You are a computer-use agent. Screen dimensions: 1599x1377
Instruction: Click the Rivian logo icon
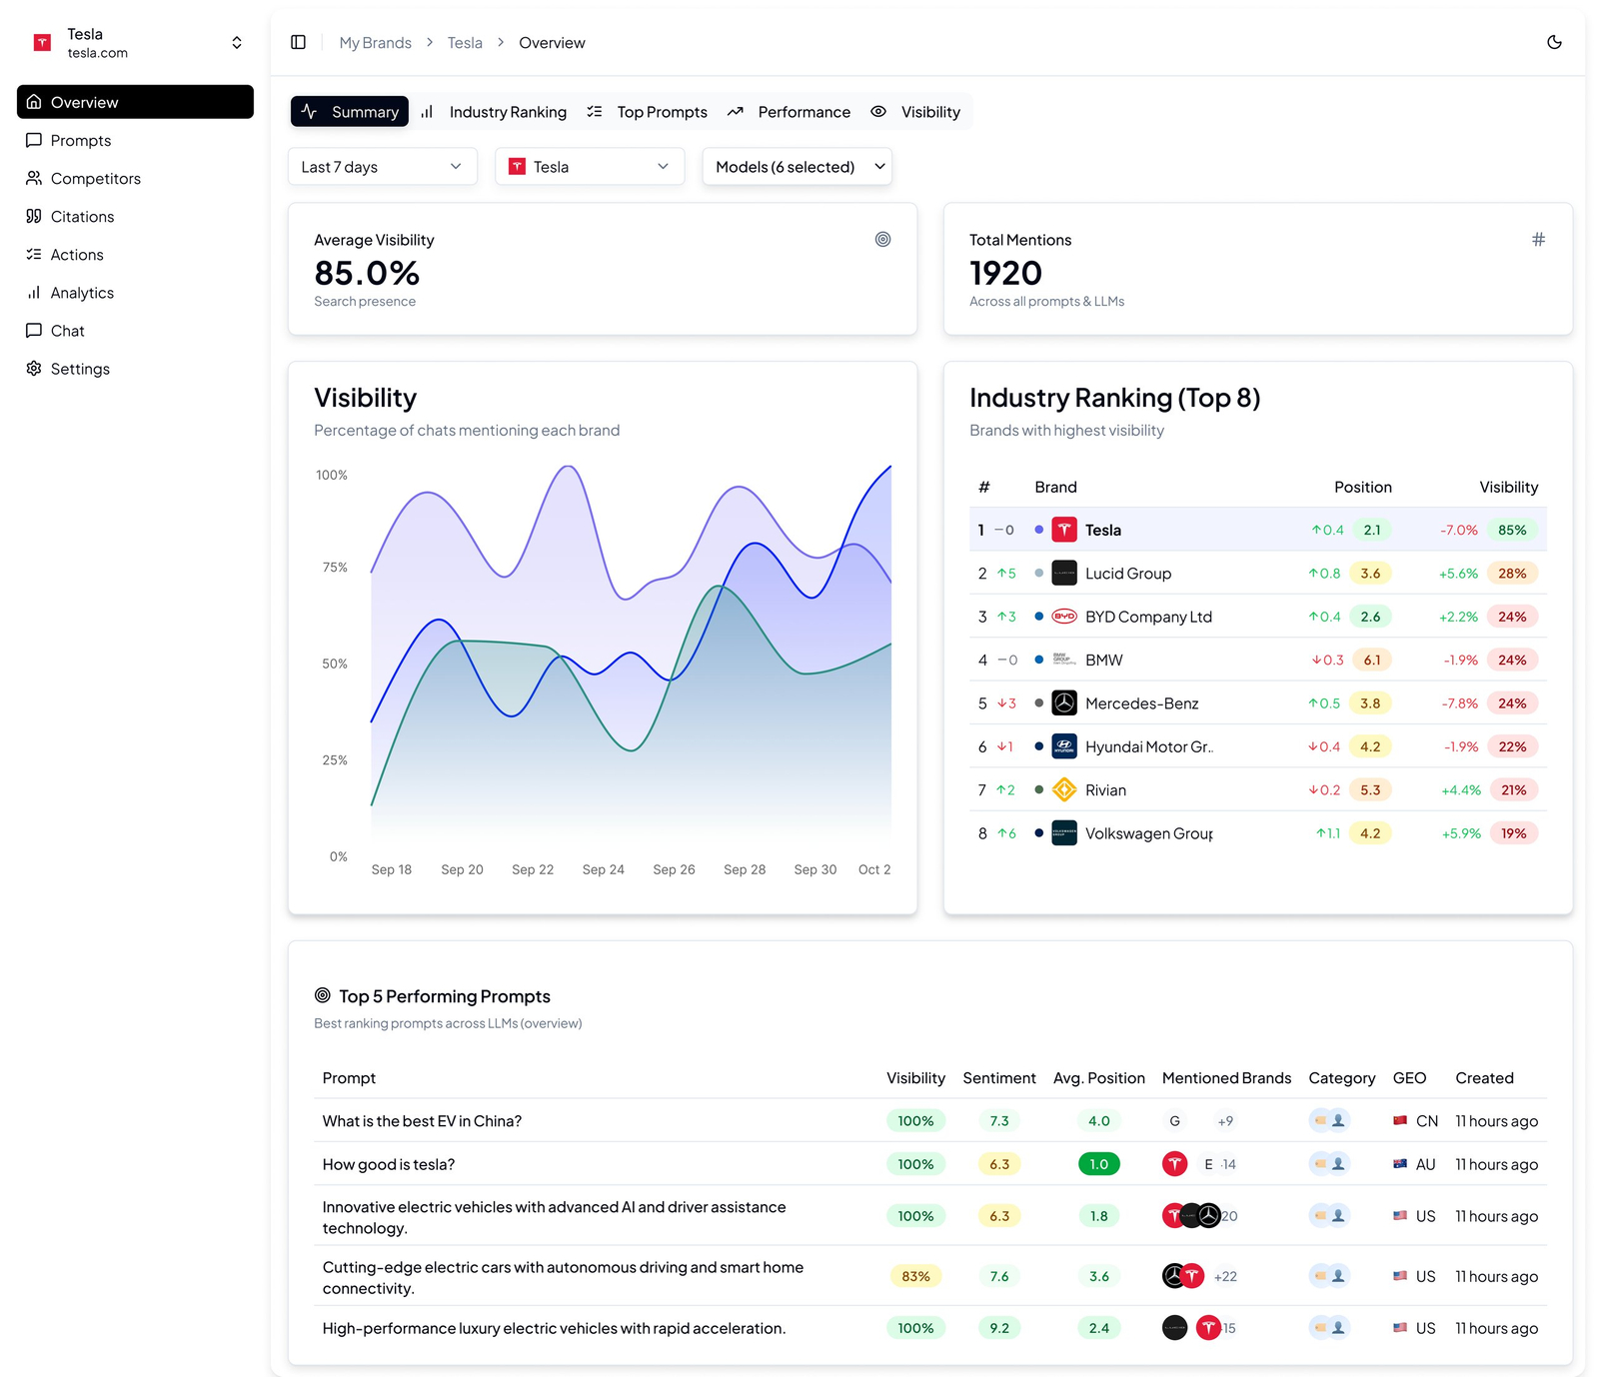point(1064,789)
